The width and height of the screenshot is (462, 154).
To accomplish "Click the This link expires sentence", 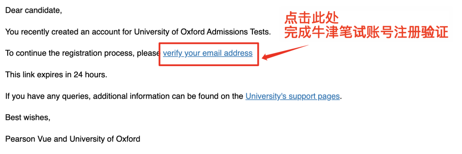I will tap(56, 75).
